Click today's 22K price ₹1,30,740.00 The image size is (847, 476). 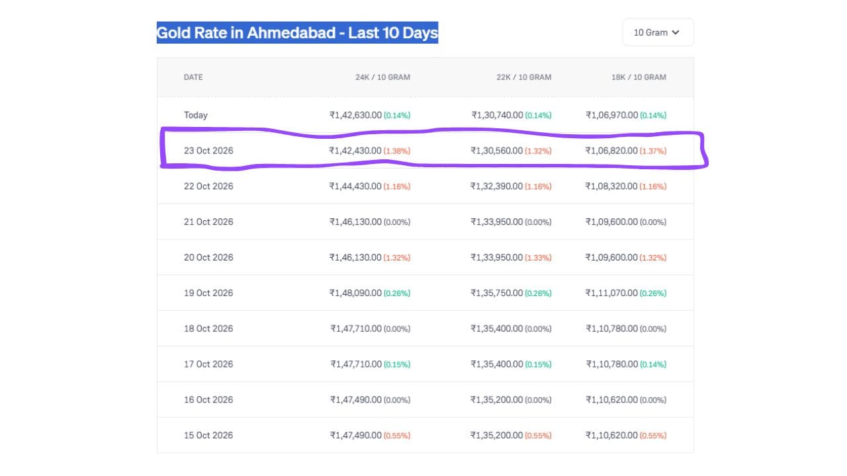pos(497,115)
